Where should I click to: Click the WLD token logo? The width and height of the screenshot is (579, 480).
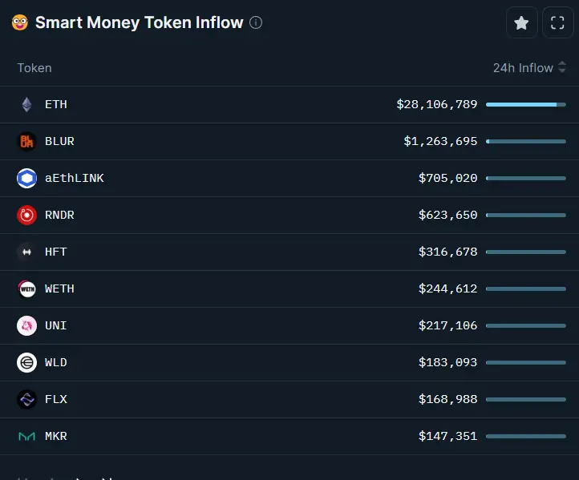tap(26, 363)
